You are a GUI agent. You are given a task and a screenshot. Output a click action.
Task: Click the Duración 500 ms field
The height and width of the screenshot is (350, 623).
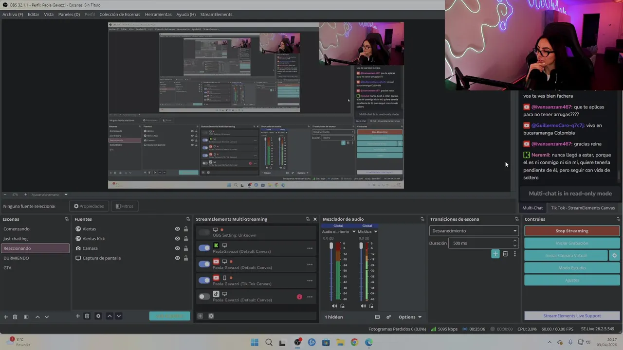click(484, 243)
